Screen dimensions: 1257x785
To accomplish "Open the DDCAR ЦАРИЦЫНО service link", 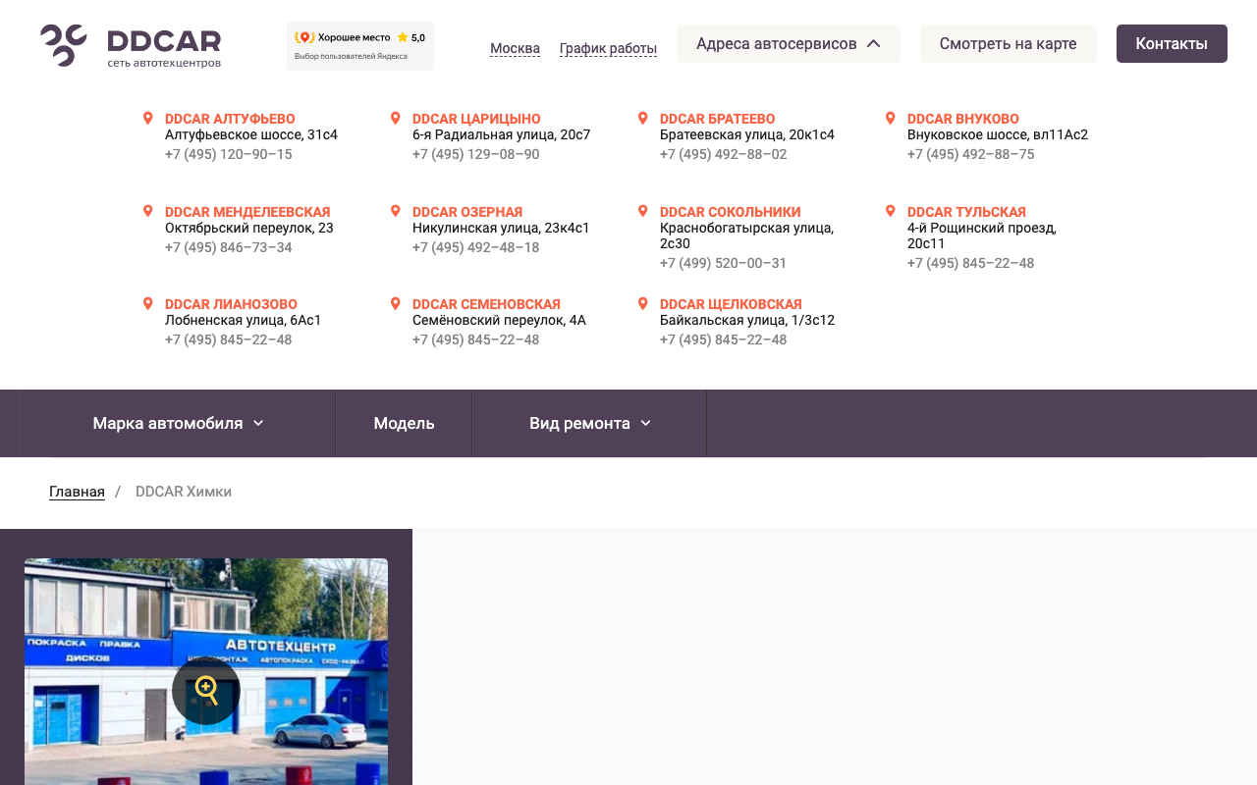I will 476,119.
